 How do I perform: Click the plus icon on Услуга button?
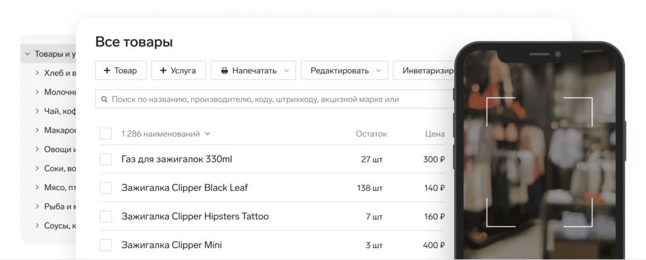pyautogui.click(x=163, y=71)
